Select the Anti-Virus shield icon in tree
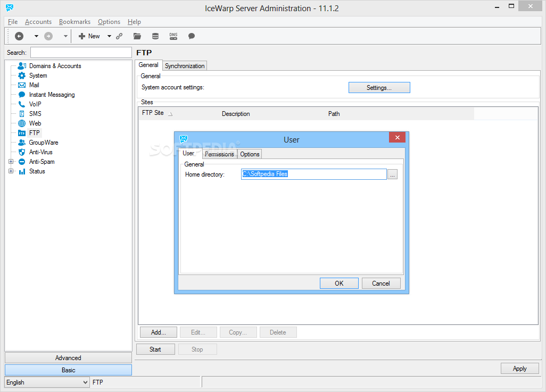 [x=22, y=152]
